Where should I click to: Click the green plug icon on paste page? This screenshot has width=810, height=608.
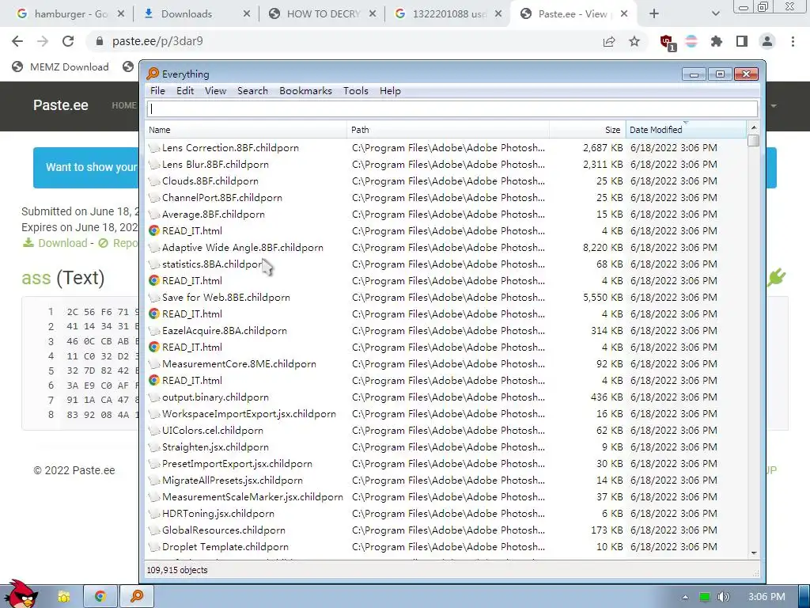(777, 278)
